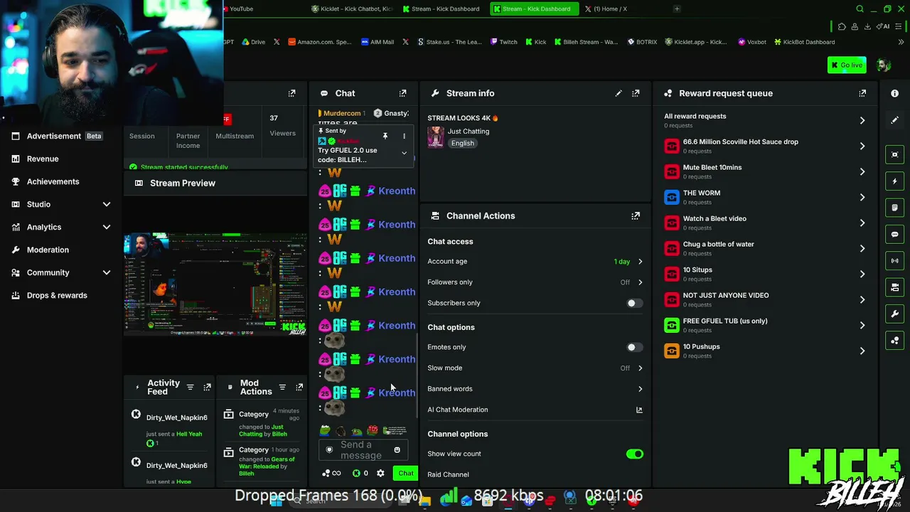Open browser downloads icon
The width and height of the screenshot is (910, 512).
[x=867, y=26]
